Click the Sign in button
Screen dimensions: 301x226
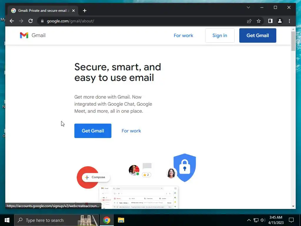[x=220, y=36]
